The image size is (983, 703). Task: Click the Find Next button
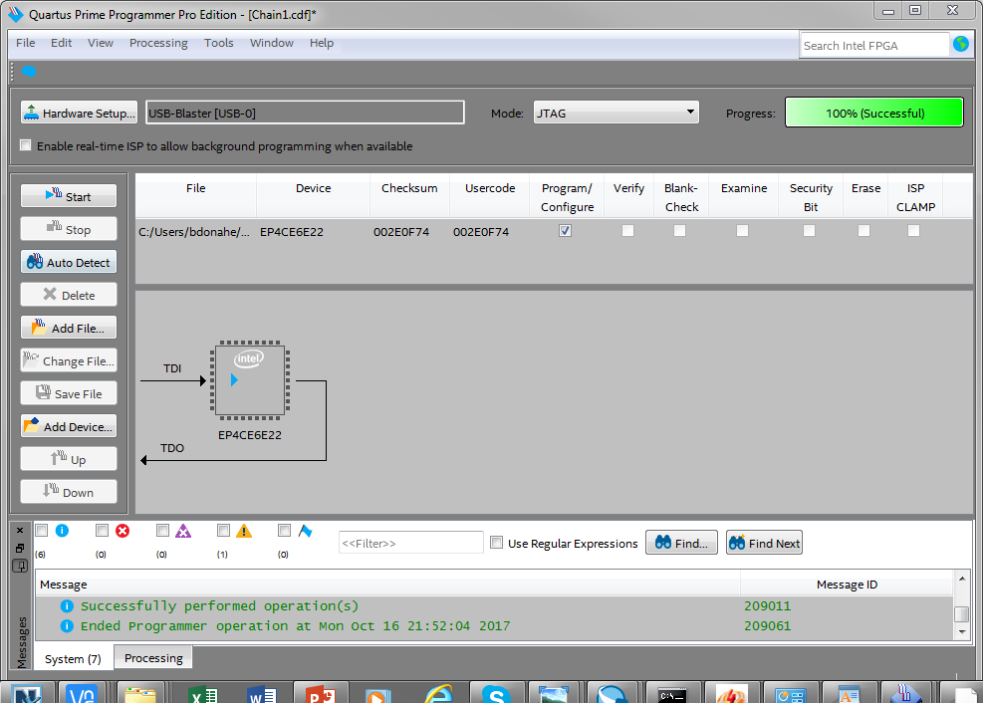764,543
